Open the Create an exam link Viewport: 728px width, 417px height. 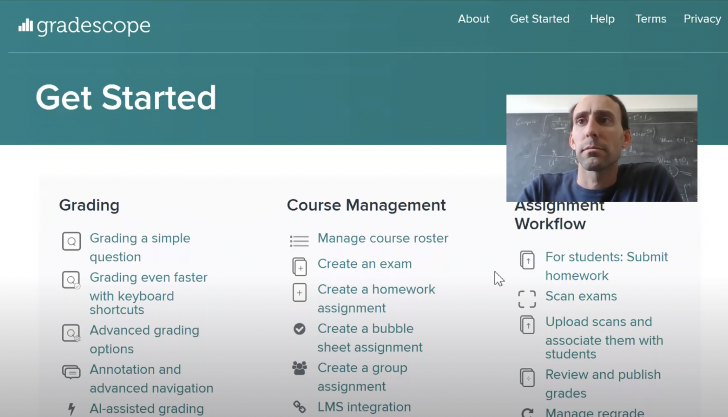[x=365, y=264]
